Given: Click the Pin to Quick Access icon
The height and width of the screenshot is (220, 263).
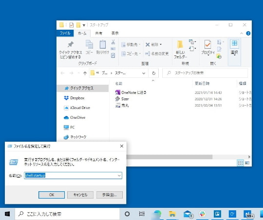Looking at the screenshot, I should click(71, 45).
